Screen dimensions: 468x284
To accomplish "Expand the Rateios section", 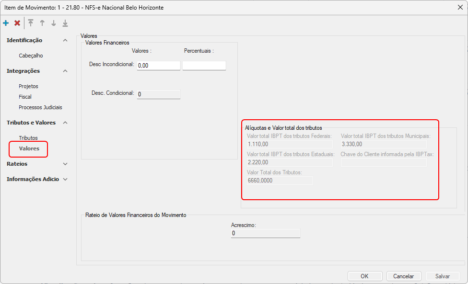I will [x=65, y=164].
